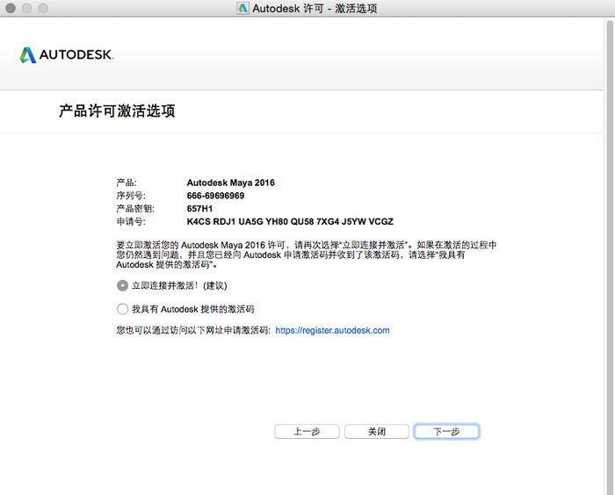
Task: Click the 产品密钥 label
Action: pyautogui.click(x=135, y=209)
